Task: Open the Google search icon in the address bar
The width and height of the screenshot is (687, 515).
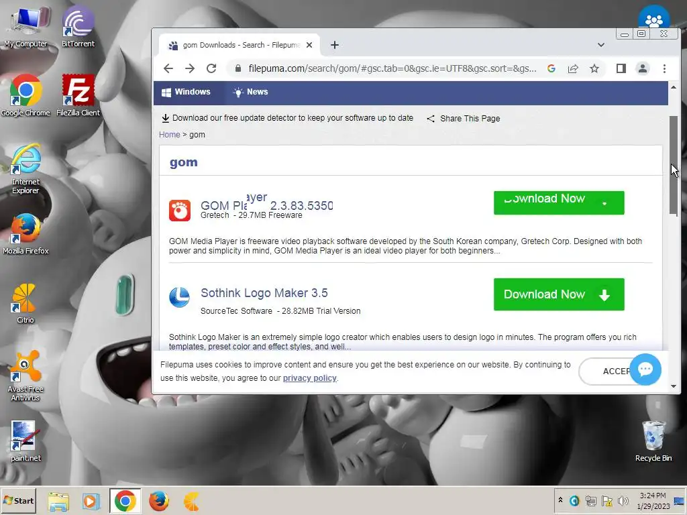Action: [x=551, y=68]
